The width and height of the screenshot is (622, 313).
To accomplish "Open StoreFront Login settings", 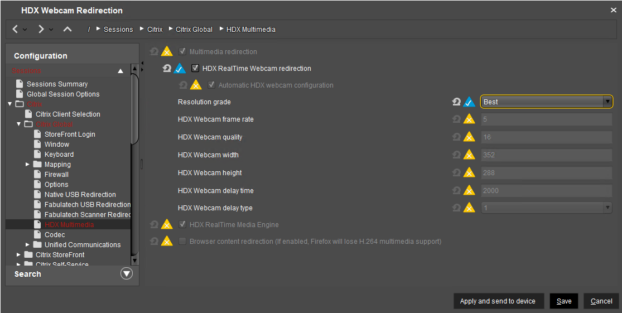I will point(70,134).
